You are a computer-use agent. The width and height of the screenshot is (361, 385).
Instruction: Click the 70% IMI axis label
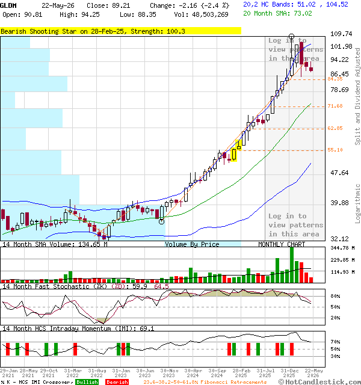click(335, 342)
